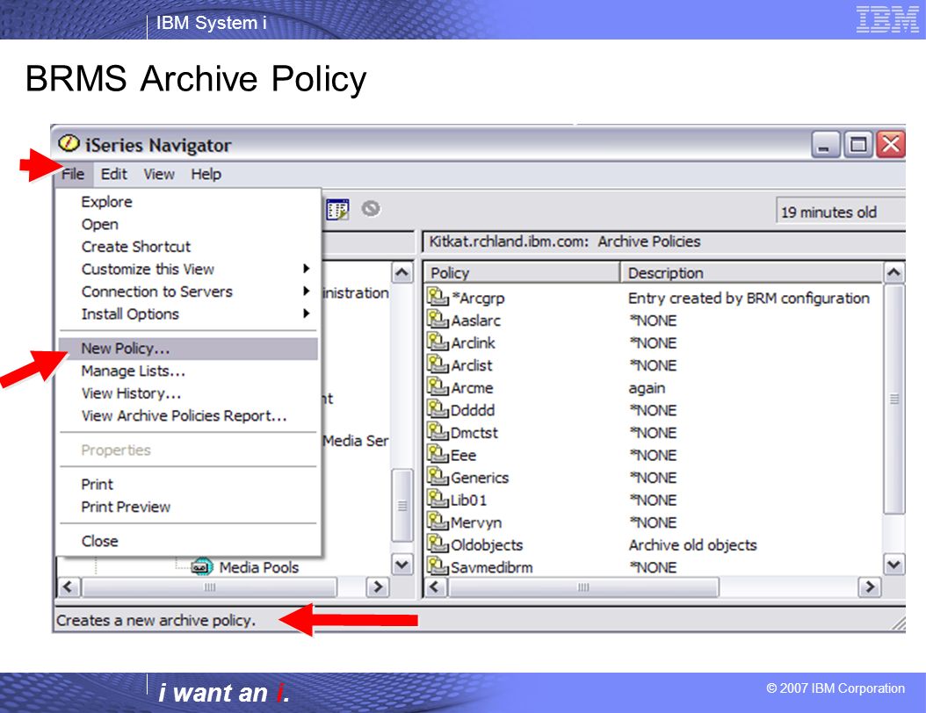Select the Arclink policy icon
Viewport: 926px width, 713px height.
(438, 342)
